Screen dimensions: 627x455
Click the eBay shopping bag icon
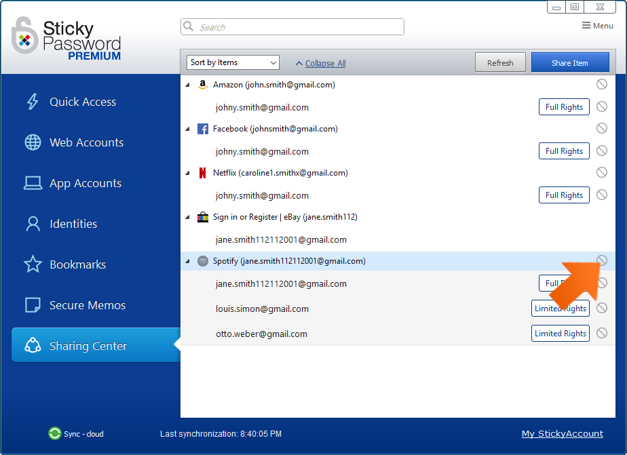coord(203,217)
